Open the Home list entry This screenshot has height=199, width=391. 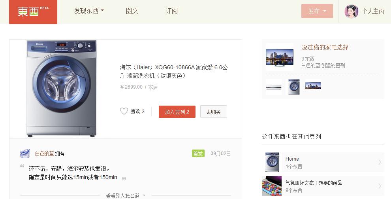click(323, 162)
